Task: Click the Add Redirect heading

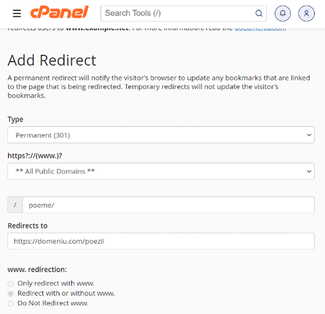Action: pos(52,60)
